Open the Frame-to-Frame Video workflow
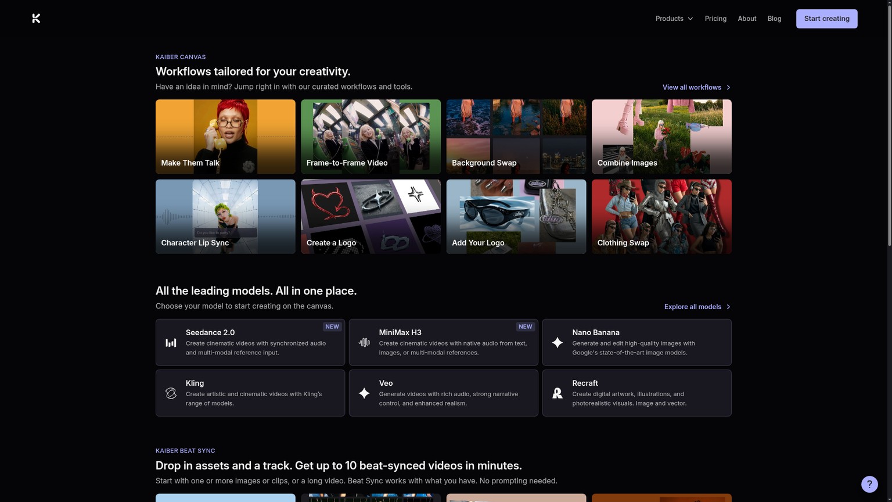This screenshot has height=502, width=892. tap(371, 137)
